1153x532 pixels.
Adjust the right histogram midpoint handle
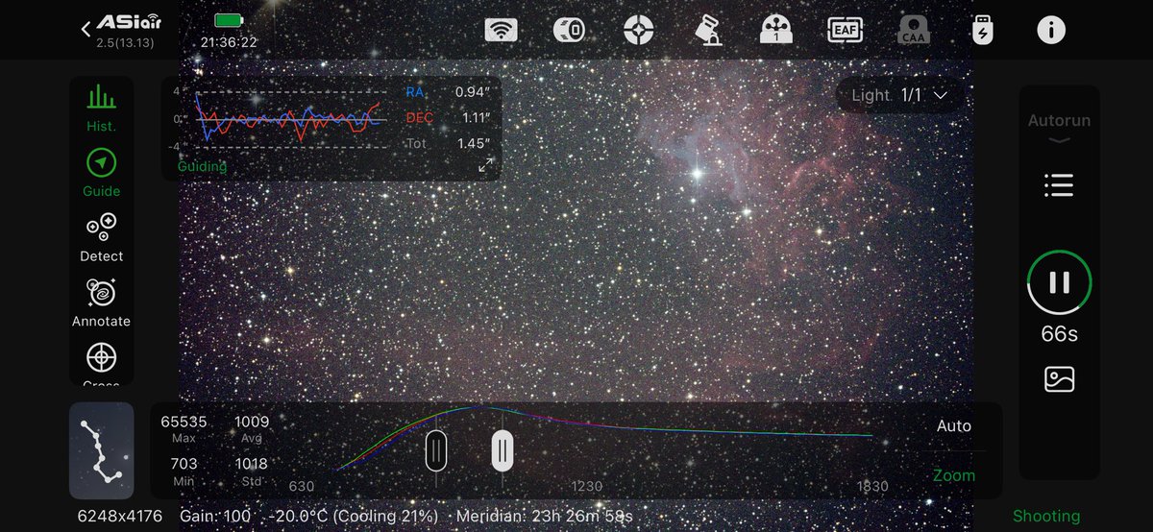tap(503, 450)
